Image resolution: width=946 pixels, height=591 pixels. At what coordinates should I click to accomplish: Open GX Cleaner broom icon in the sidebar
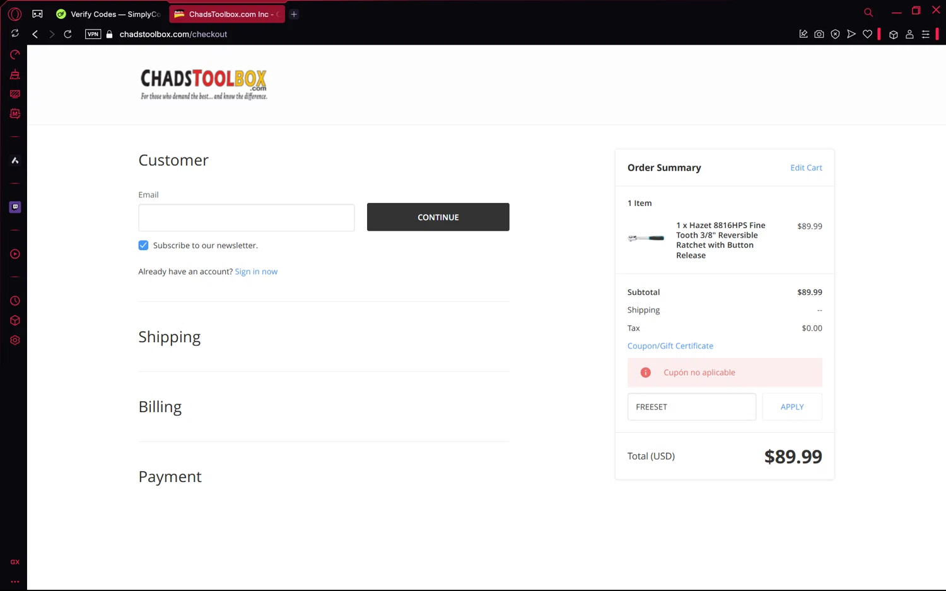click(x=15, y=74)
